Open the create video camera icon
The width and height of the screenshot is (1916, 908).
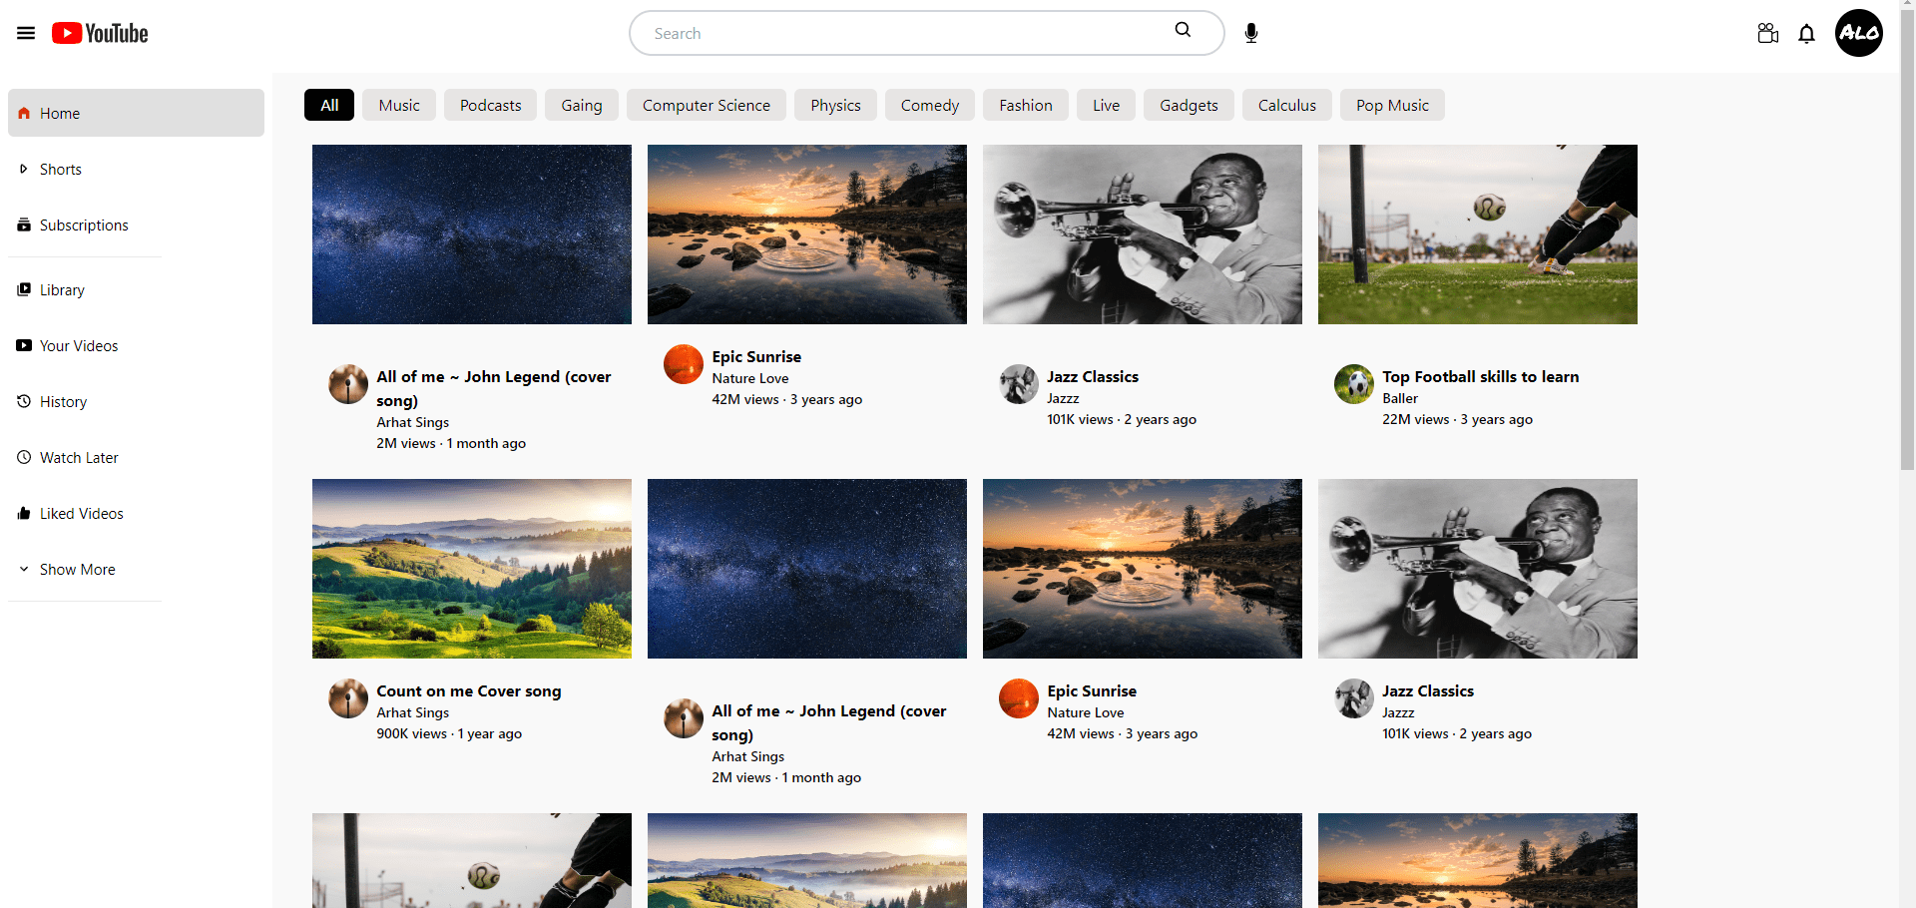pyautogui.click(x=1767, y=33)
